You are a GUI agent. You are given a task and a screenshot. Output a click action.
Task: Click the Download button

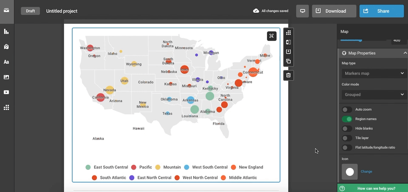334,11
